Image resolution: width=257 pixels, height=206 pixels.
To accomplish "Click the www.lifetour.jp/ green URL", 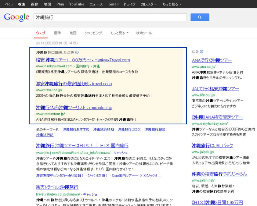I will click(203, 95).
